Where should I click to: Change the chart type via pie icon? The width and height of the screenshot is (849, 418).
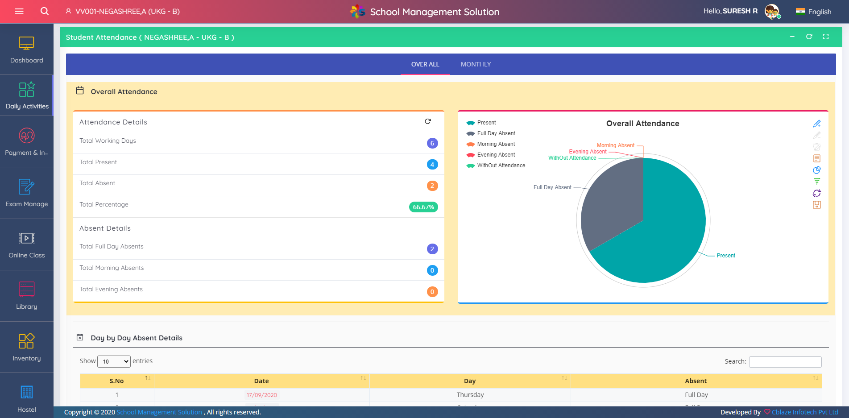(817, 170)
